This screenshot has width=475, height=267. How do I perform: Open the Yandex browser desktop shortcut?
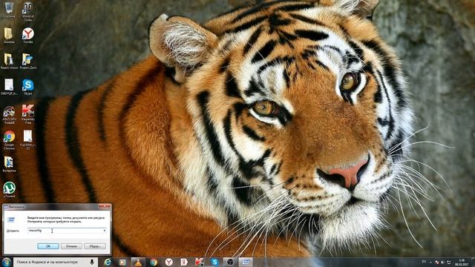coord(28,36)
